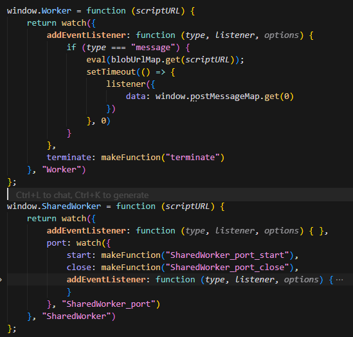Viewport: 353px width, 337px height.
Task: Click the postMessageMap property
Action: (225, 96)
